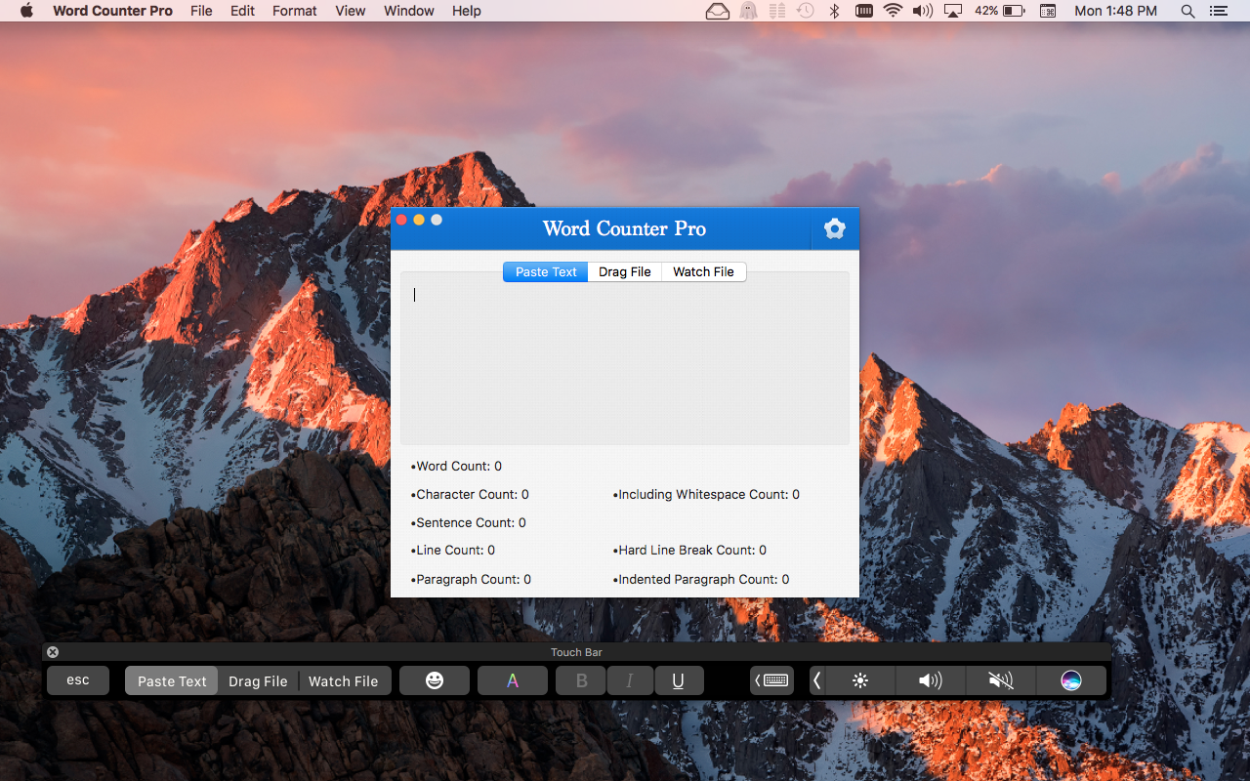Switch to the Watch File tab
The width and height of the screenshot is (1250, 781).
703,271
